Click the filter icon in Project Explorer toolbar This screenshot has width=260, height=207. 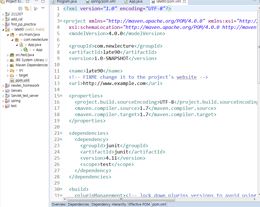tap(36, 8)
